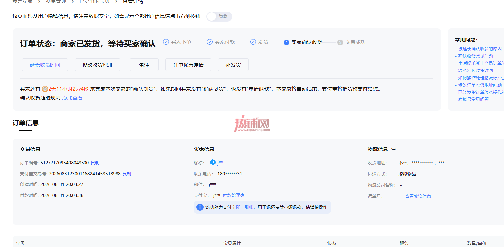
Task: Click the 买家下单 step check icon
Action: pos(166,42)
